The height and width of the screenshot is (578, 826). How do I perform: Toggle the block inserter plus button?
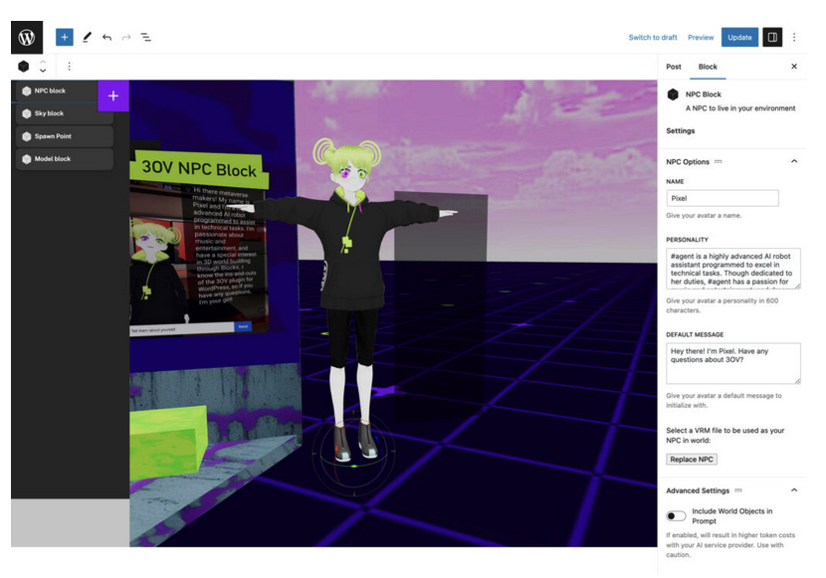(x=65, y=38)
